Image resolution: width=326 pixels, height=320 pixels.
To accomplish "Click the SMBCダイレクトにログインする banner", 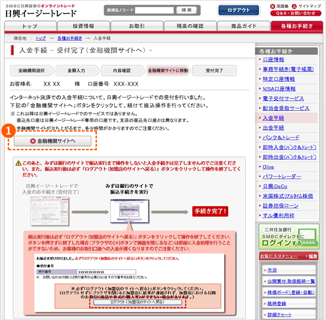I will (289, 236).
